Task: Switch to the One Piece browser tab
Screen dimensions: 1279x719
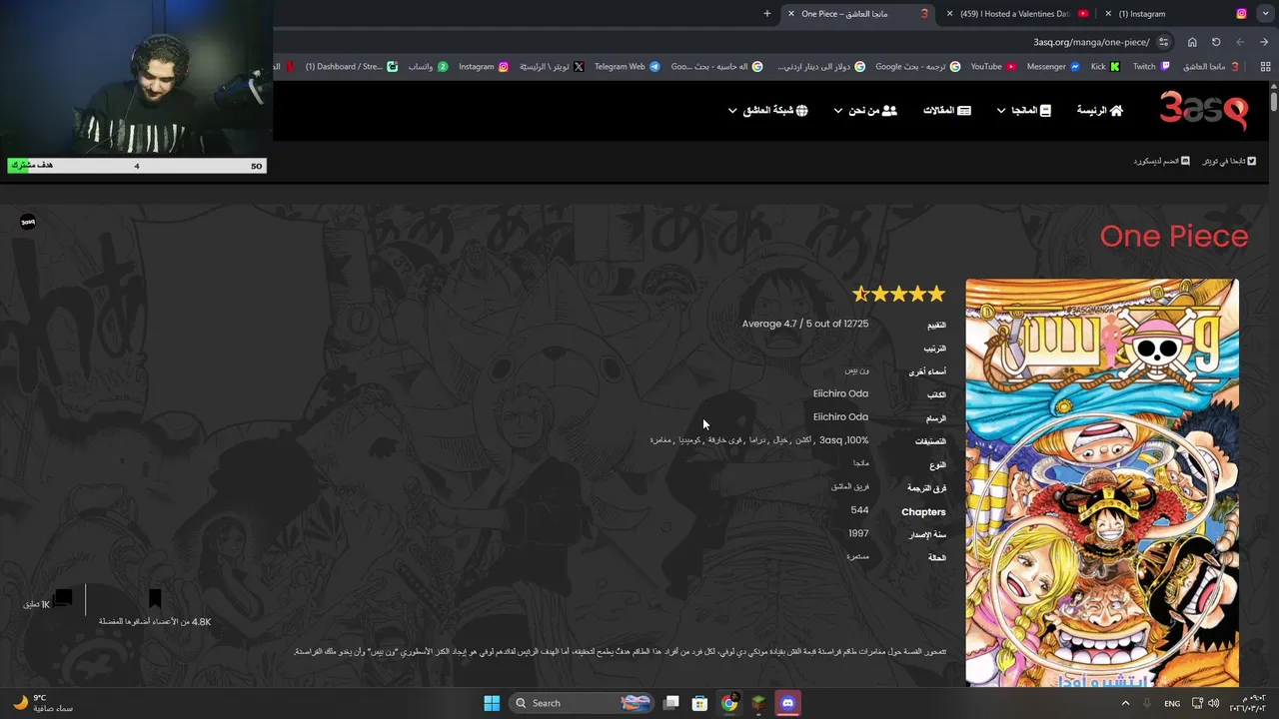Action: tap(857, 14)
